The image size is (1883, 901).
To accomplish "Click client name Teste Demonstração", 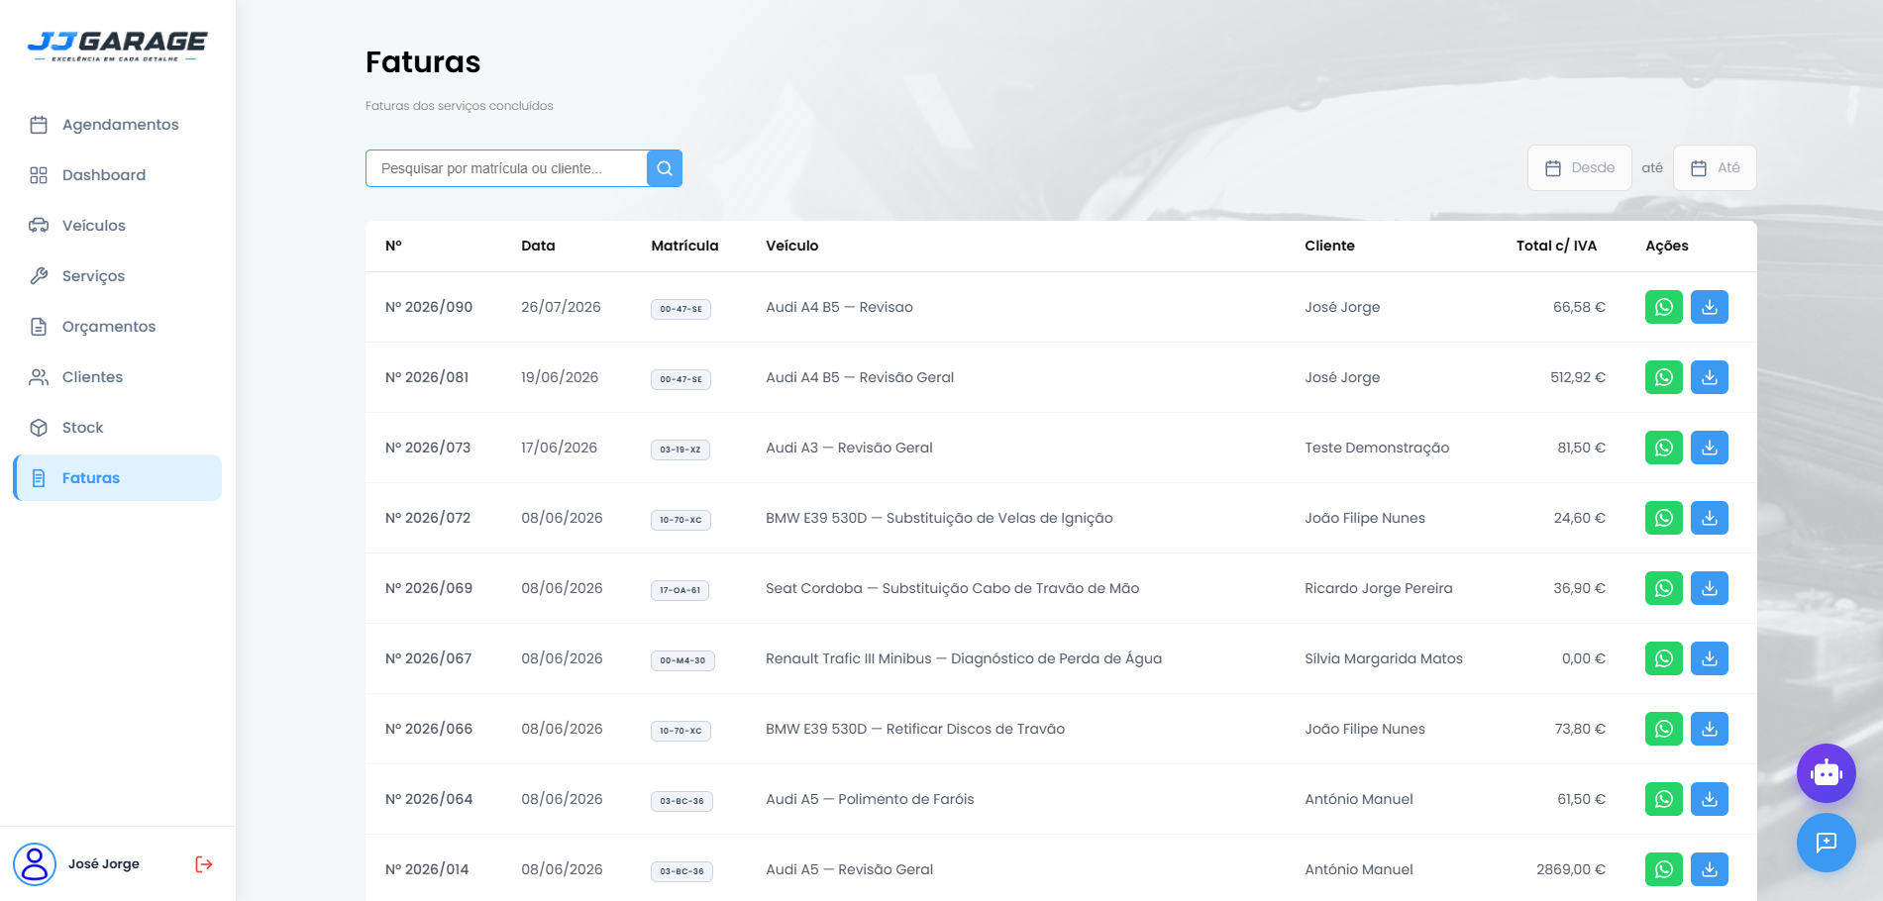I will pyautogui.click(x=1377, y=448).
